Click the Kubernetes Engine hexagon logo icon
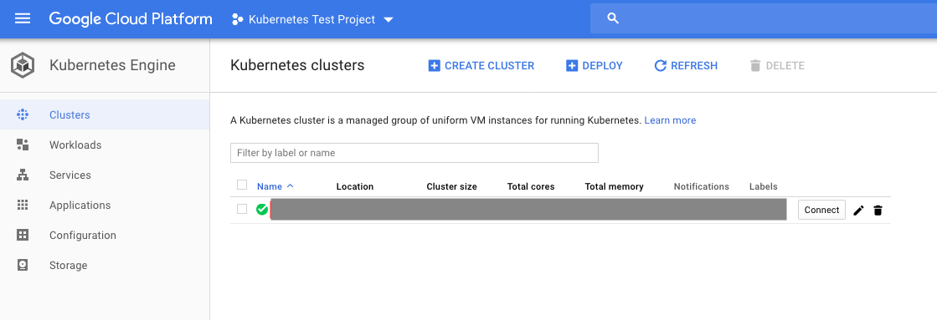Screen dimensions: 937x320 (22, 65)
